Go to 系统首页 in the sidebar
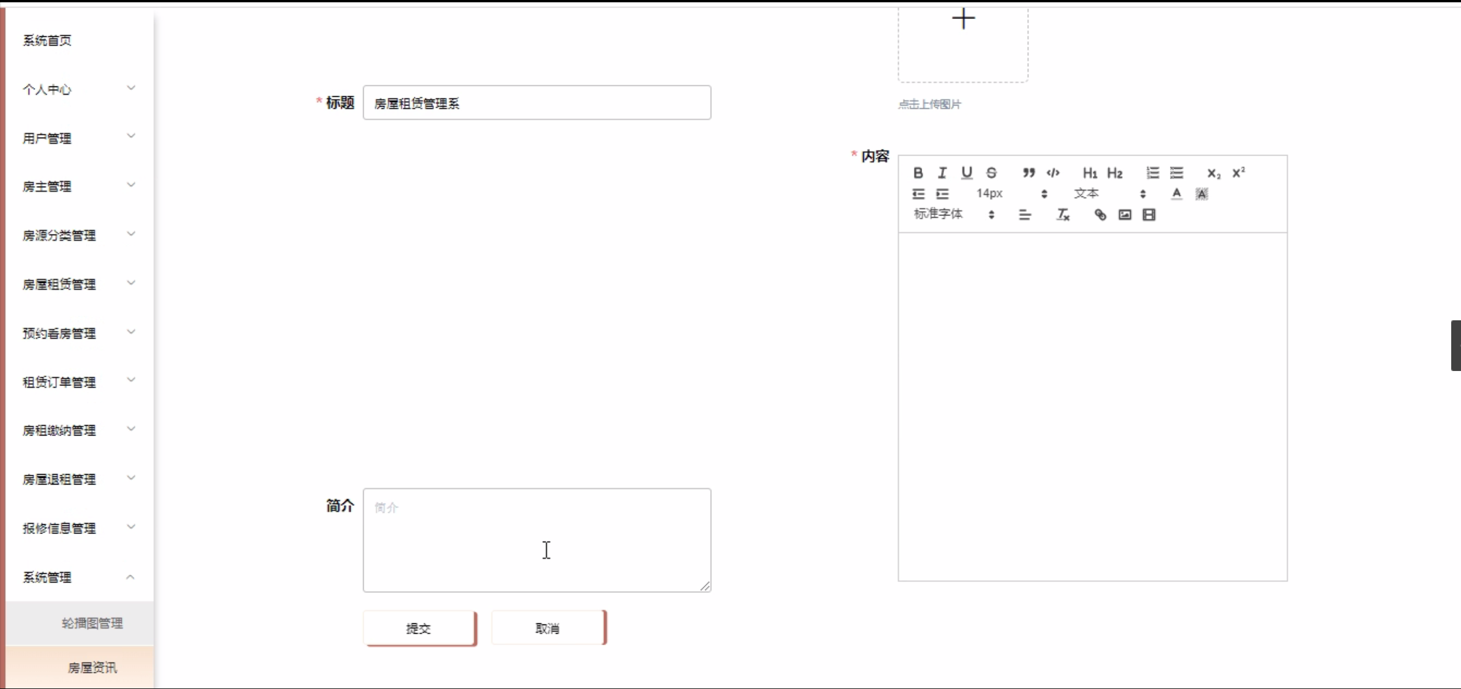The width and height of the screenshot is (1461, 689). 47,40
